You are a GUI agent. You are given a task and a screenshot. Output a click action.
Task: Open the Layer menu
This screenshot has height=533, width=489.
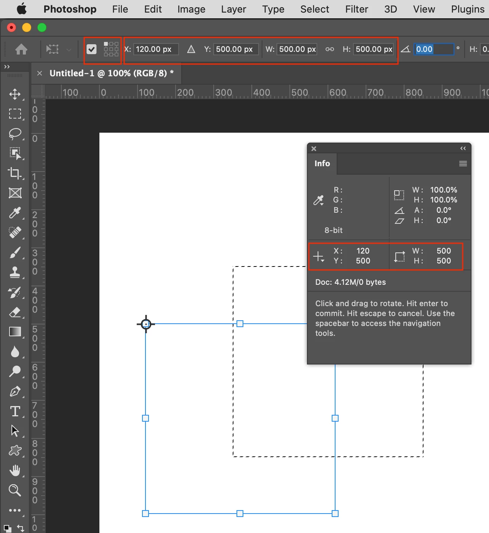click(x=233, y=9)
